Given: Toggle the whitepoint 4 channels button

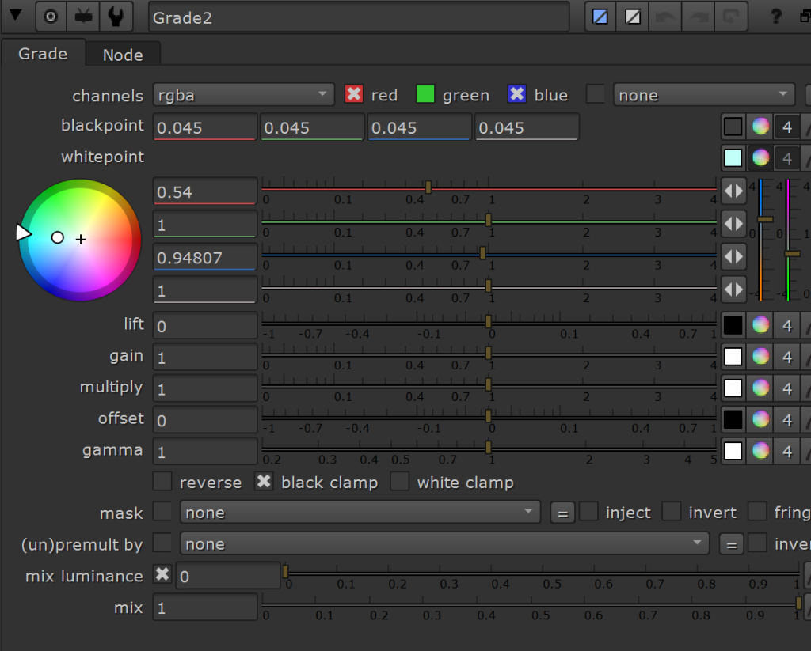Looking at the screenshot, I should [x=787, y=158].
